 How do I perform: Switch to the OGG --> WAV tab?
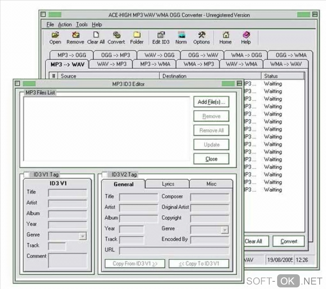coord(203,55)
